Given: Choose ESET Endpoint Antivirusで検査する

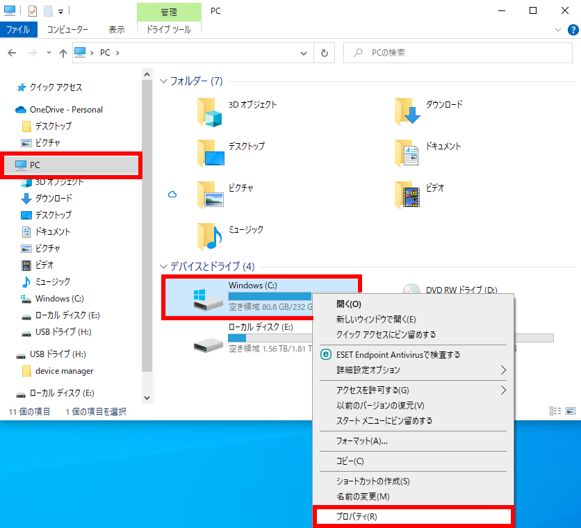Looking at the screenshot, I should tap(413, 355).
